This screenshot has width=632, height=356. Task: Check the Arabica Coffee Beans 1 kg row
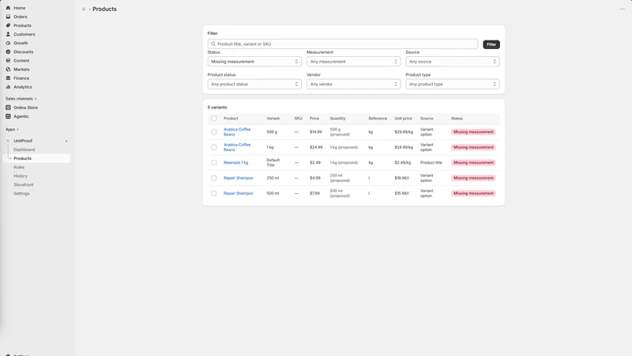[x=214, y=147]
